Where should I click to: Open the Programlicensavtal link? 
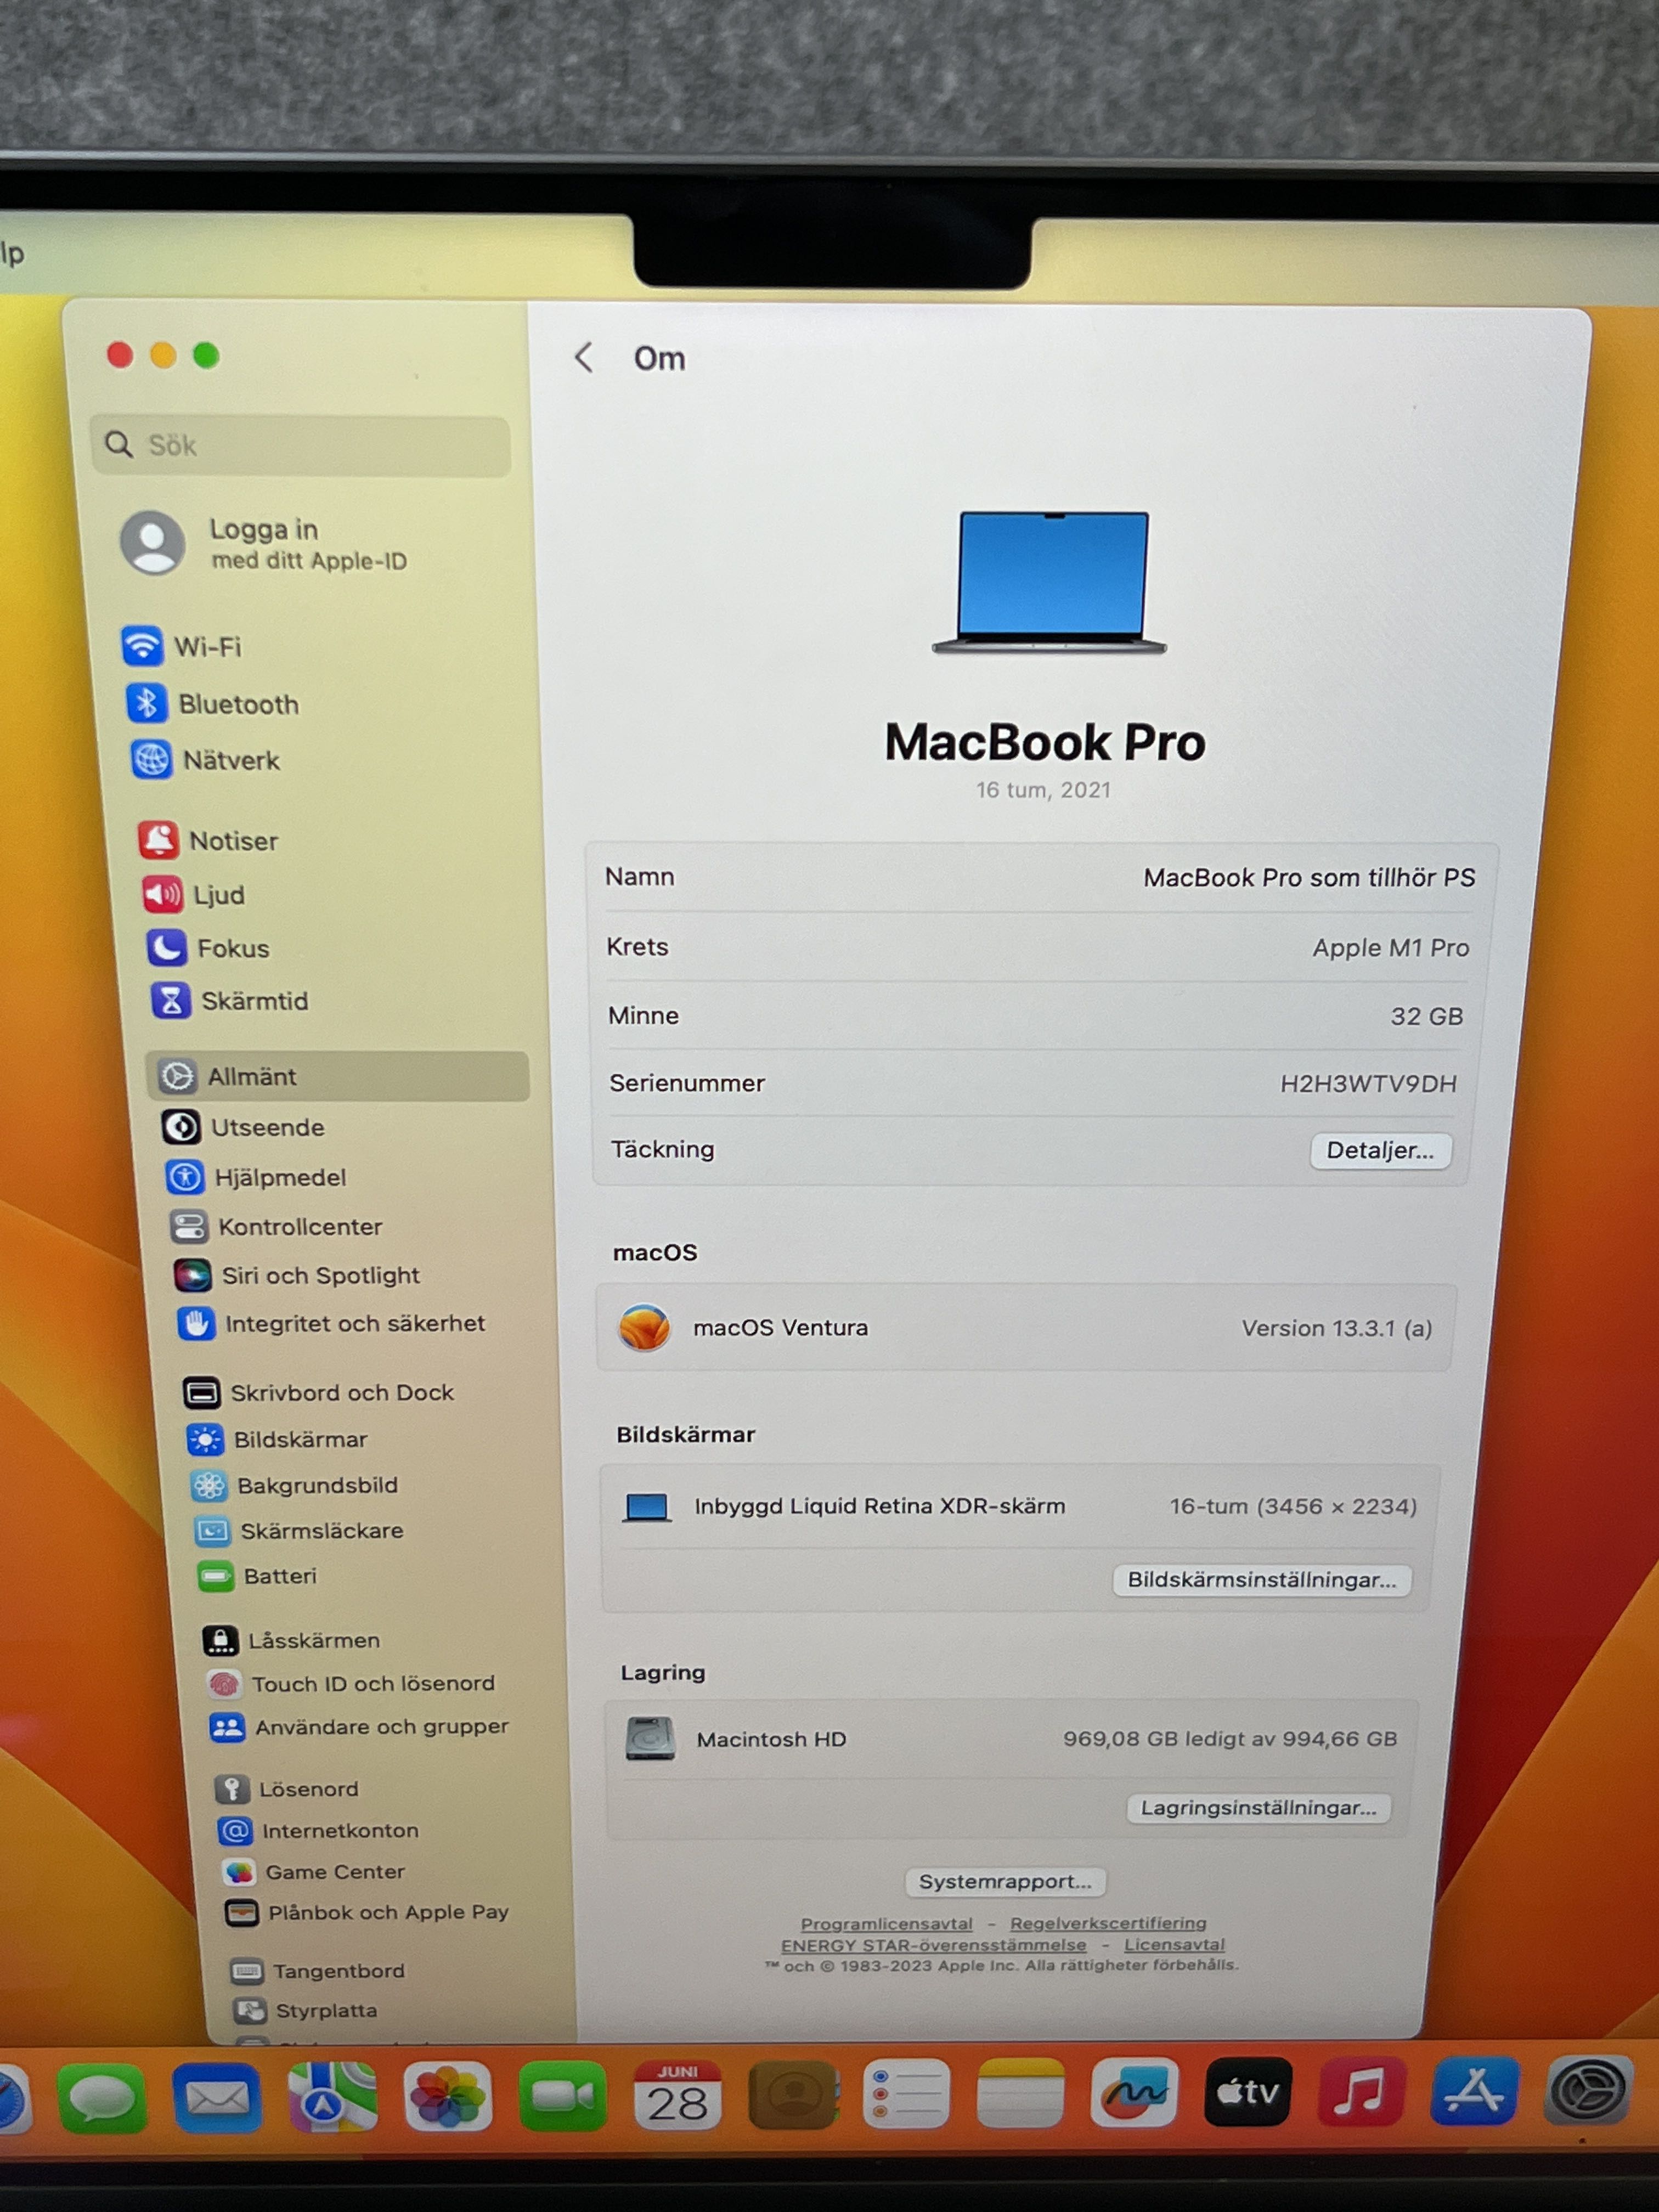coord(886,1924)
